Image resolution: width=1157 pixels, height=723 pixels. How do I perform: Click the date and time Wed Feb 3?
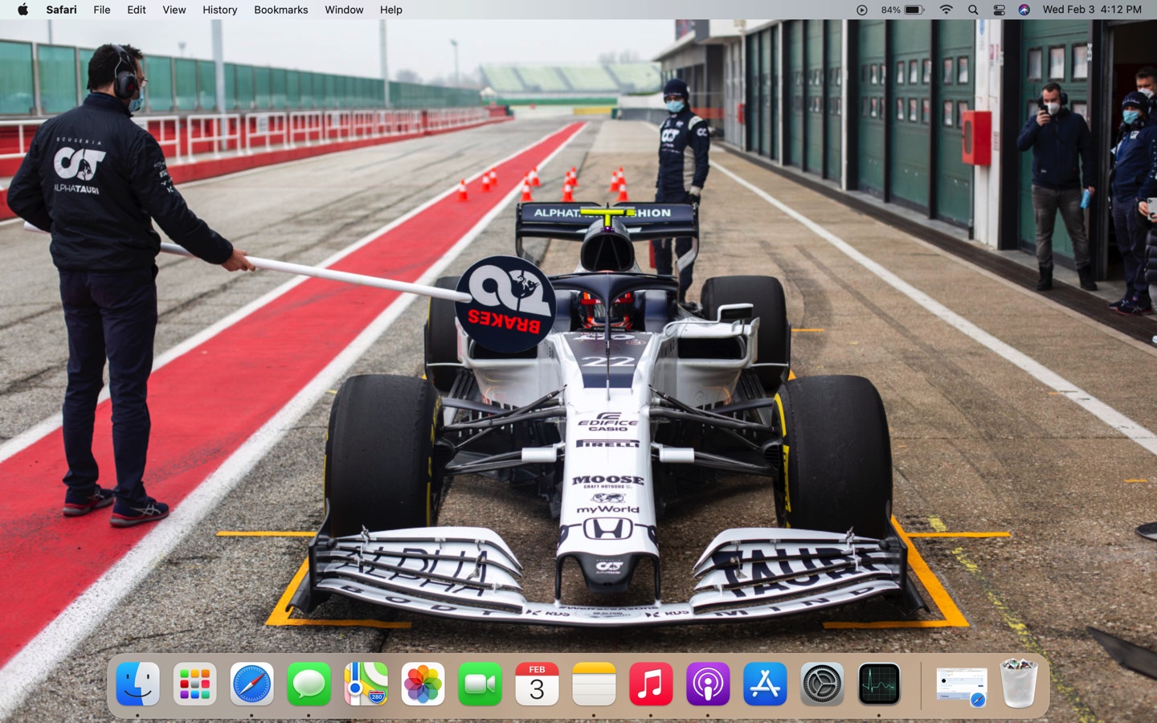click(1092, 10)
